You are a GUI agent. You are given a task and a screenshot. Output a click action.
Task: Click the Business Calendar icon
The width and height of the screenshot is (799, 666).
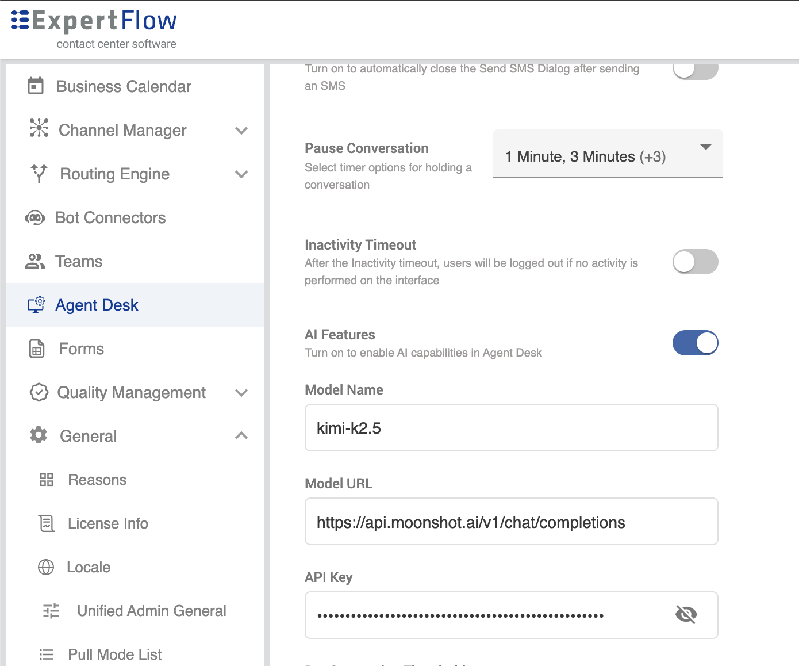pos(36,86)
